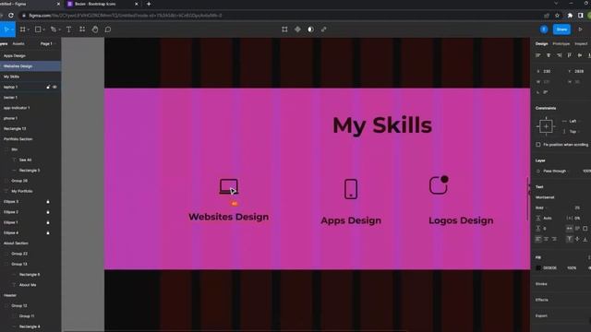Set text align left in Text section
Viewport: 591px width, 332px height.
coord(538,239)
